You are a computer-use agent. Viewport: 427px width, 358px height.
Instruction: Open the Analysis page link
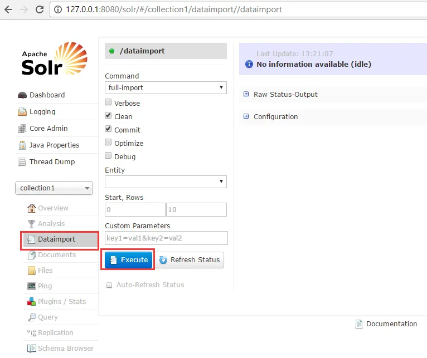pos(51,224)
